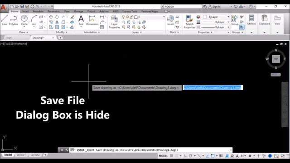Select the Circle tool
The height and width of the screenshot is (163, 290).
pyautogui.click(x=24, y=20)
